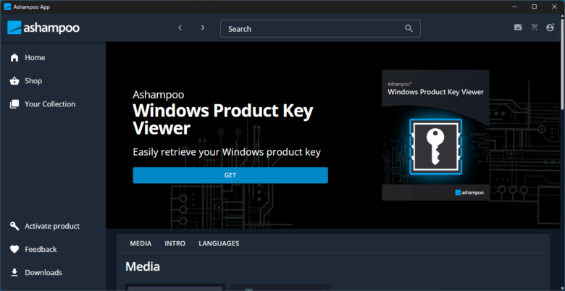Click the Windows Product Key Viewer heading
565x291 pixels.
point(223,119)
